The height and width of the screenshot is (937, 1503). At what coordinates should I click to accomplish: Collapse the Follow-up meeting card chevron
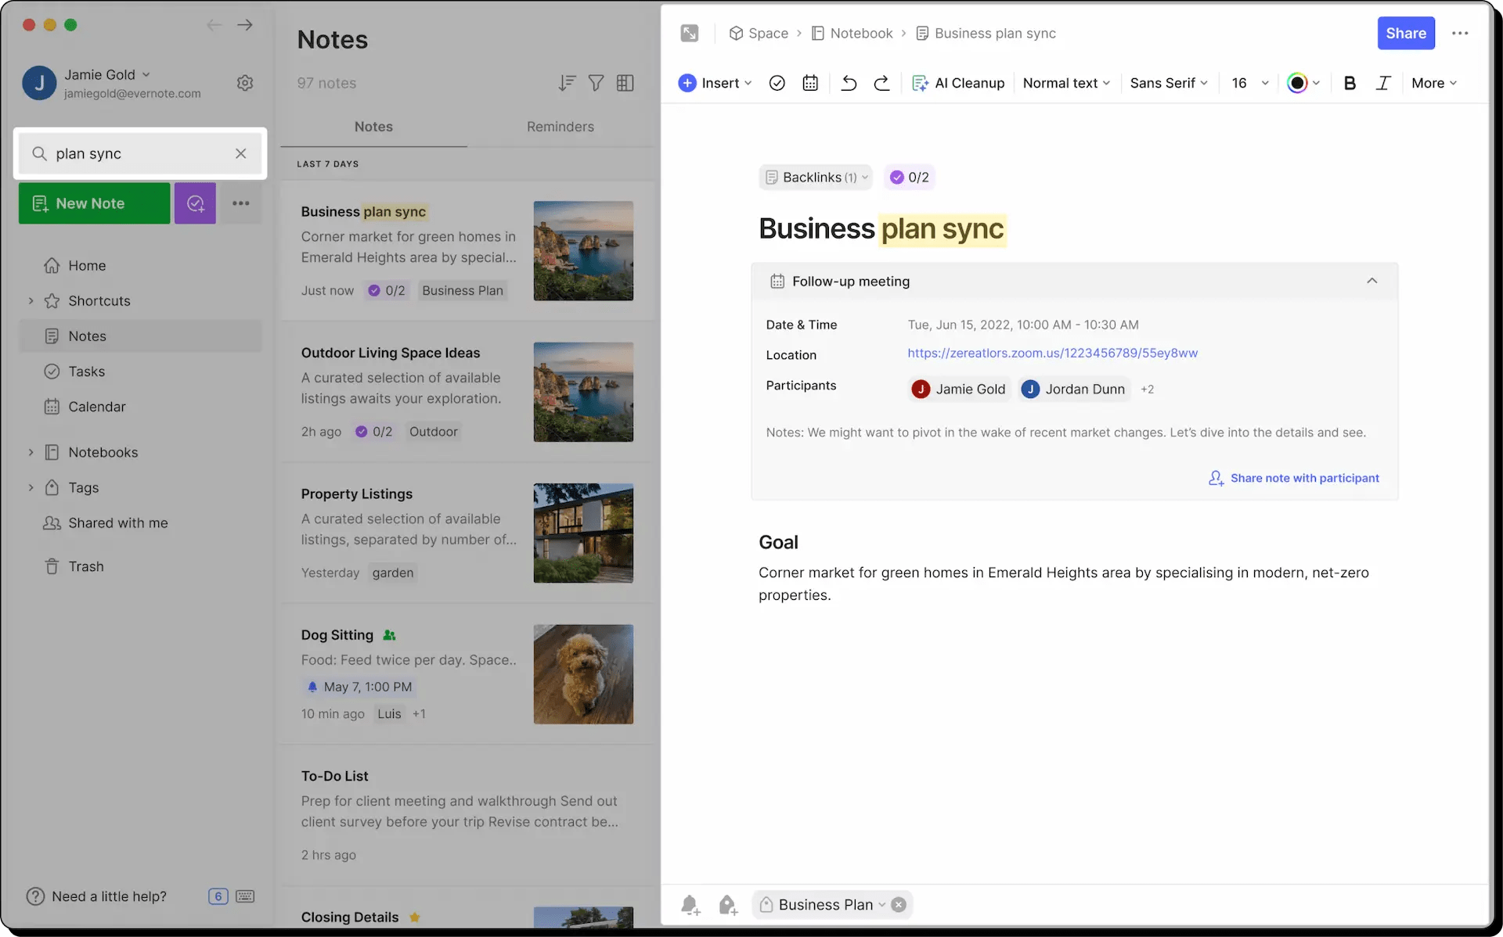coord(1372,281)
